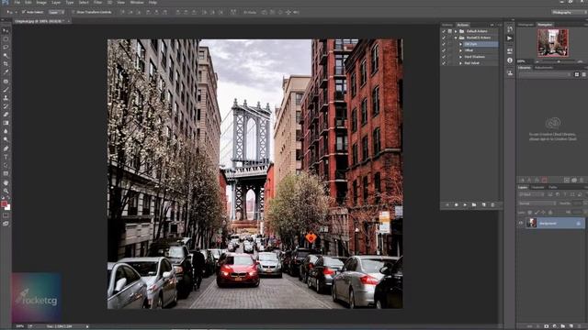This screenshot has width=588, height=330.
Task: Select the Eyedropper tool
Action: point(6,71)
